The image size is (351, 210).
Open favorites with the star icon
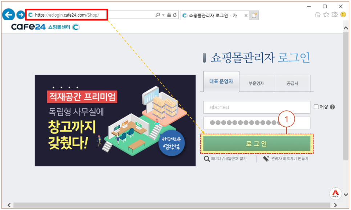pos(326,15)
